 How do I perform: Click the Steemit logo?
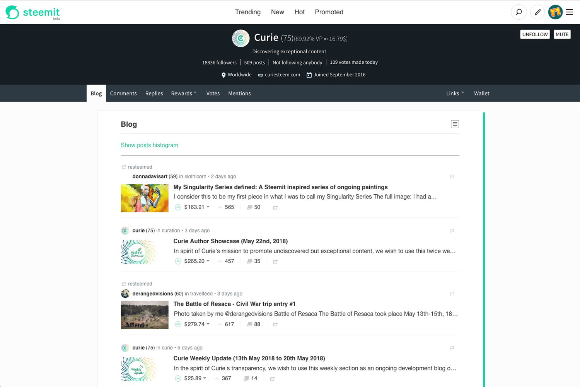[x=33, y=12]
